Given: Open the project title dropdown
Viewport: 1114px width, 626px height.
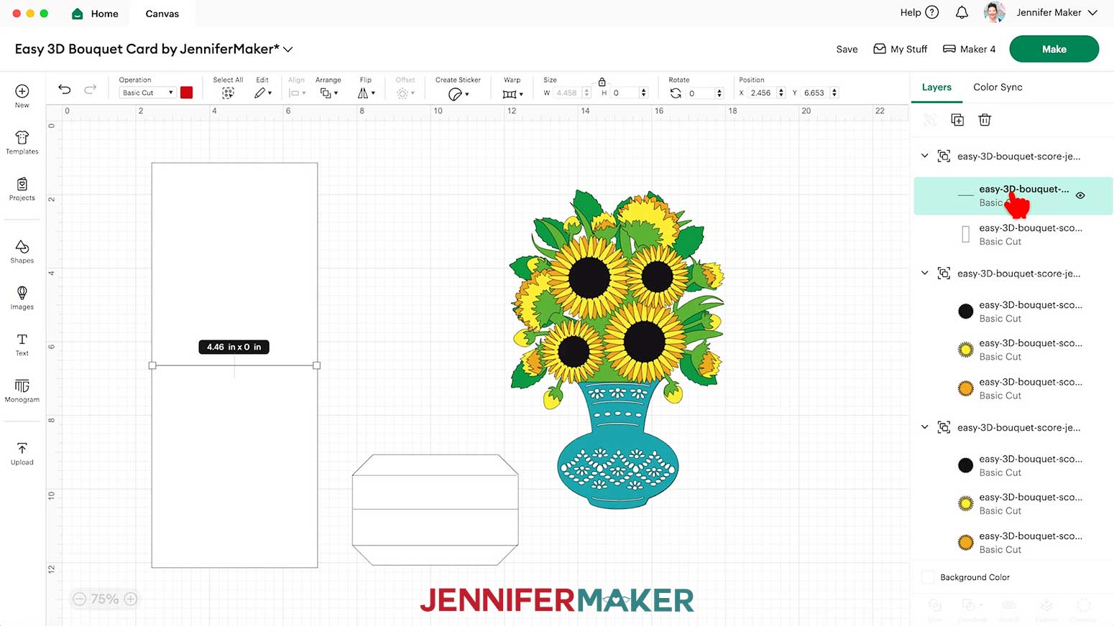Looking at the screenshot, I should (x=288, y=50).
